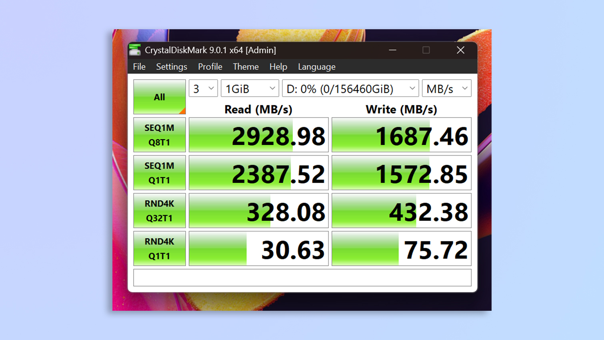Click the 2387.52 read result
Screen dimensions: 604x340
(258, 173)
